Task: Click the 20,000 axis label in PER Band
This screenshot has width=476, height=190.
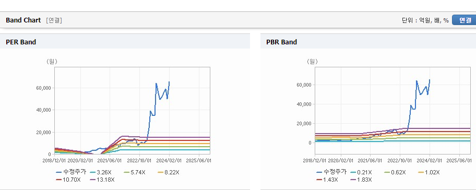Action: 44,133
